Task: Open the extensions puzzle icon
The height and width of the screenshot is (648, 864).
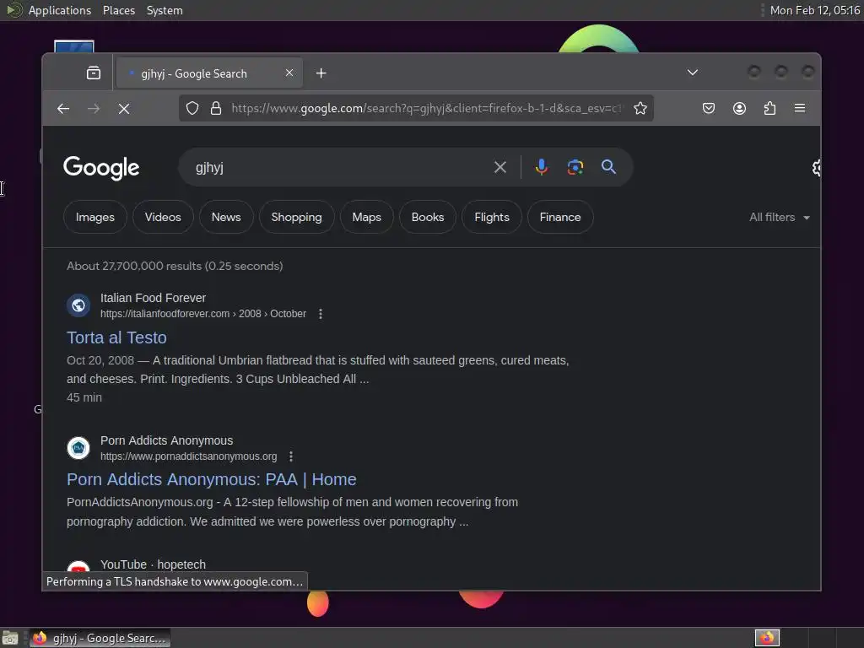Action: point(769,108)
